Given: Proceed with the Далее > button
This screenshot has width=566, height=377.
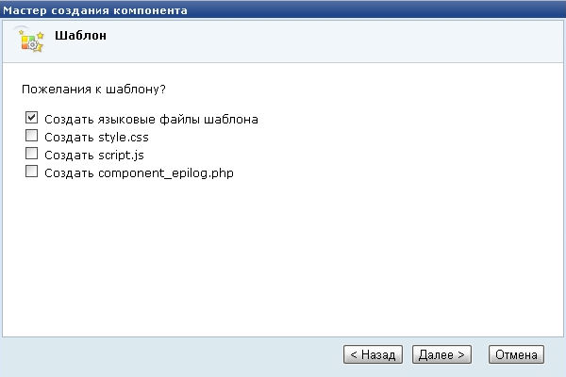Looking at the screenshot, I should tap(441, 354).
